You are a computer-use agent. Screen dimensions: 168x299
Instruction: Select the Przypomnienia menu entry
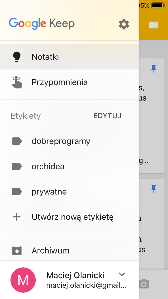(60, 82)
